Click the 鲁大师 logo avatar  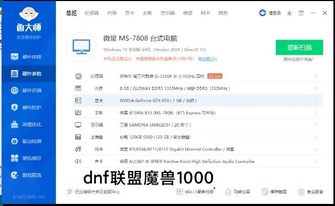(x=29, y=14)
